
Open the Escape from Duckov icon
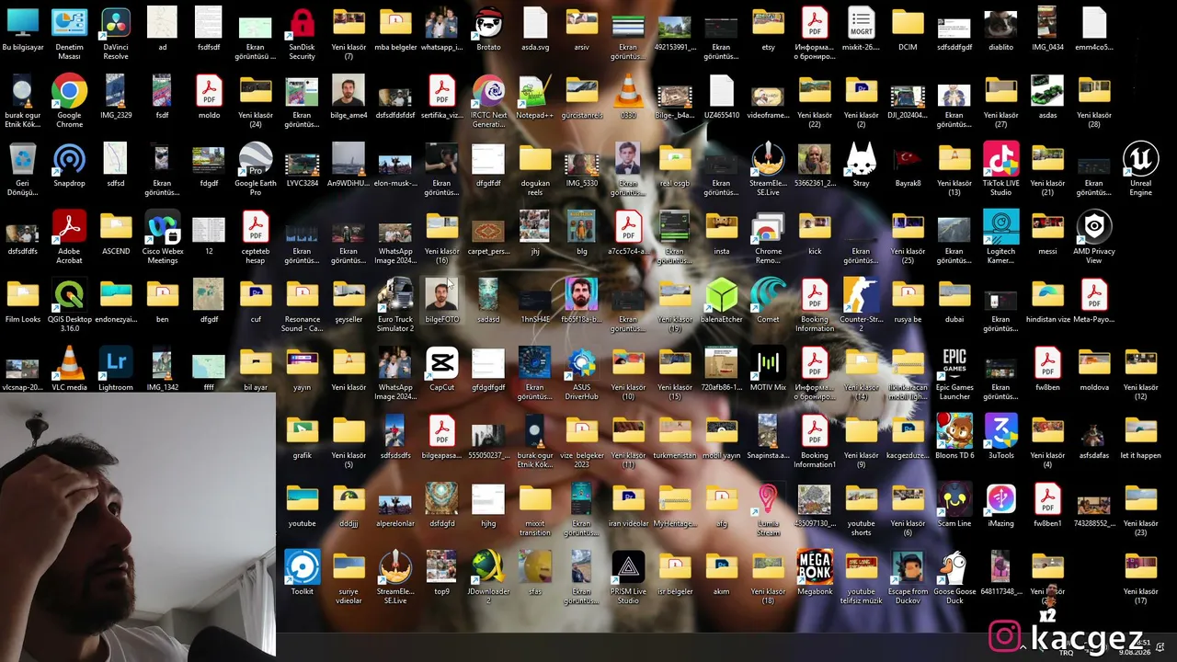coord(908,576)
